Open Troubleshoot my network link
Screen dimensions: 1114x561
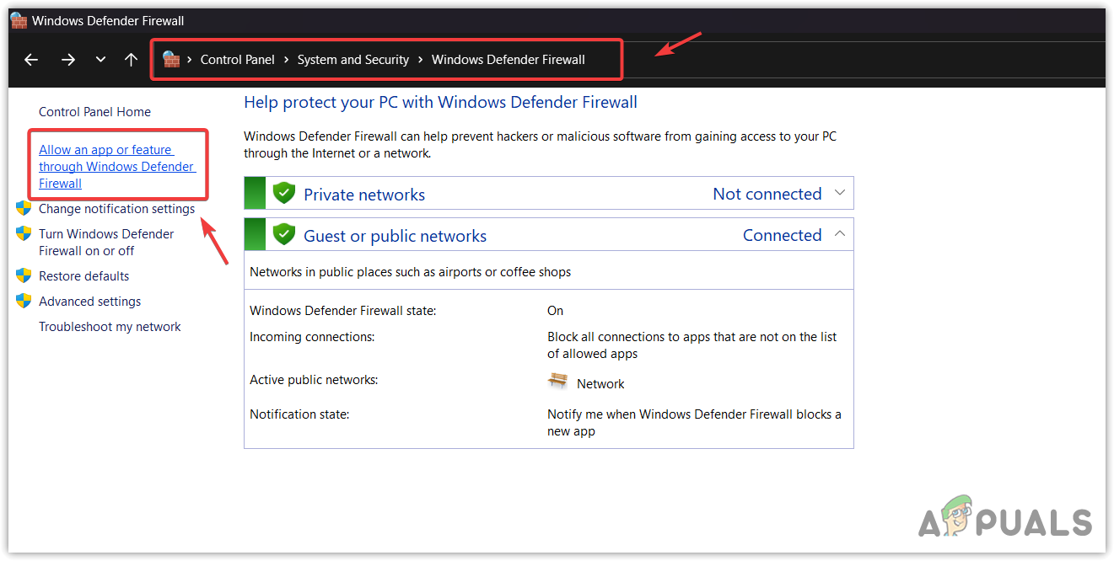[110, 327]
